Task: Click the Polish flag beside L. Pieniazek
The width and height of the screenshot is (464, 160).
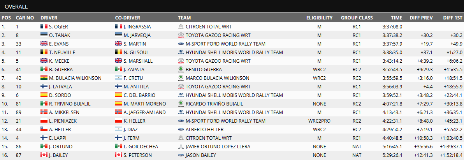Action: click(44, 121)
